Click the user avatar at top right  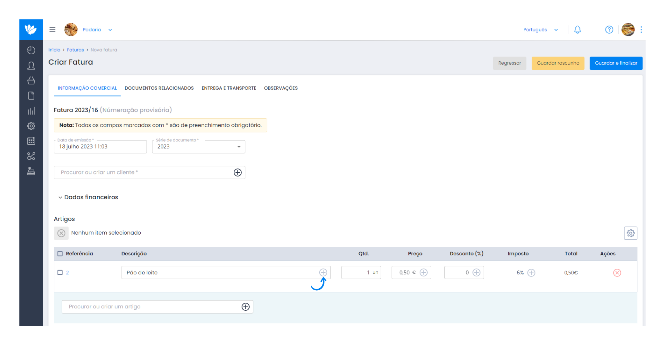click(x=628, y=30)
